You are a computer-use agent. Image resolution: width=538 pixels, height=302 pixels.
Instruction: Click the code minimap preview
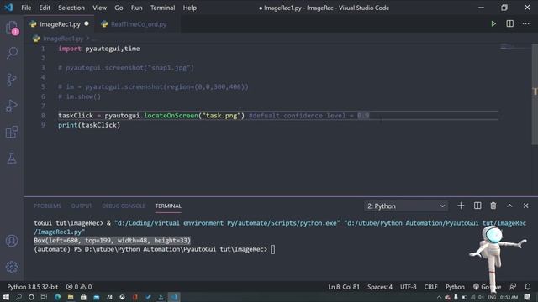[x=514, y=47]
